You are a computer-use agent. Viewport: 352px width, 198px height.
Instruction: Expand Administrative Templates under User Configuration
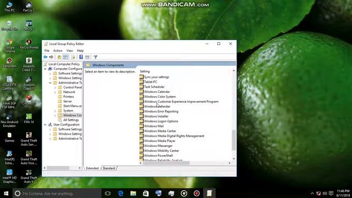[x=50, y=139]
